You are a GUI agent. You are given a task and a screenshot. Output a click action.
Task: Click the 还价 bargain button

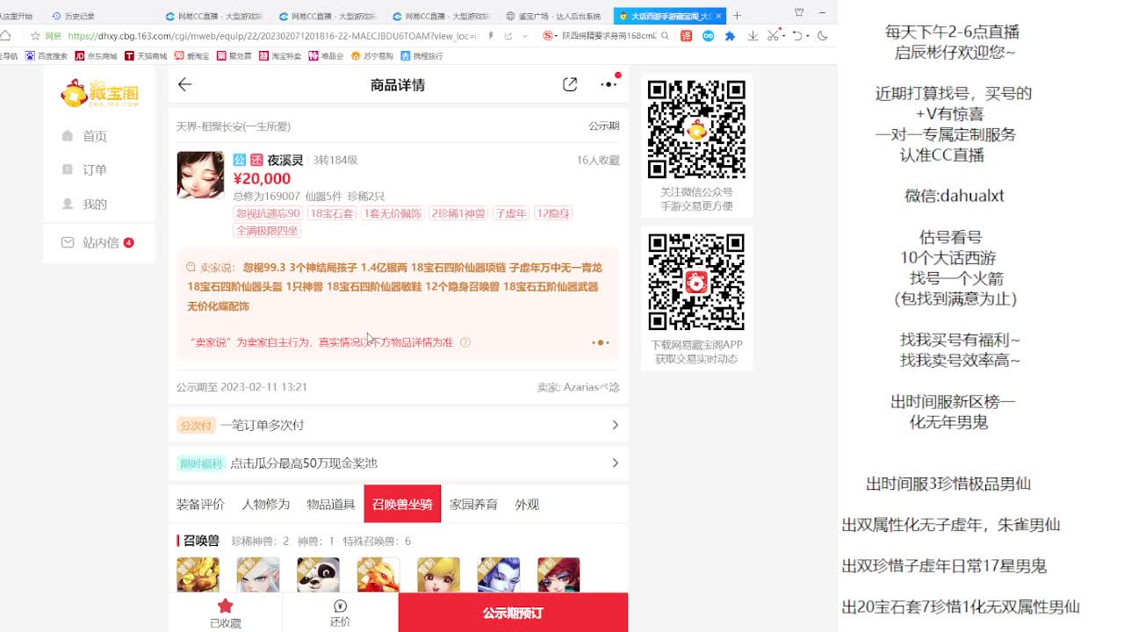pyautogui.click(x=340, y=613)
